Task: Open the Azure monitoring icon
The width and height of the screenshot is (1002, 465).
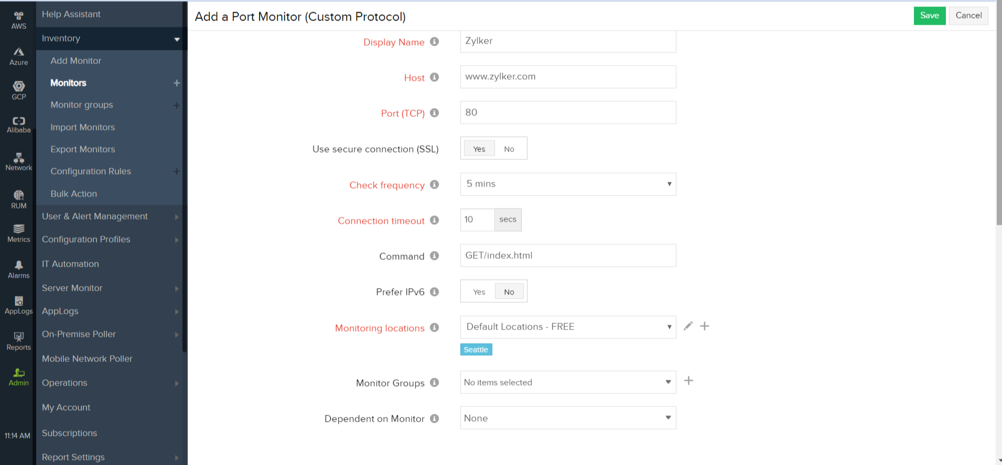Action: tap(18, 56)
